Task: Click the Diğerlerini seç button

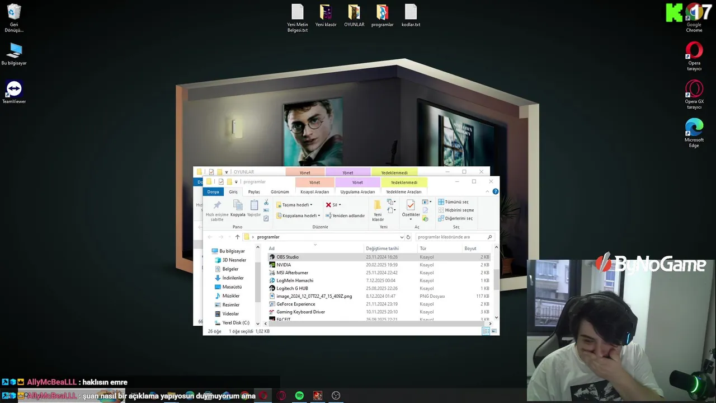Action: (455, 218)
